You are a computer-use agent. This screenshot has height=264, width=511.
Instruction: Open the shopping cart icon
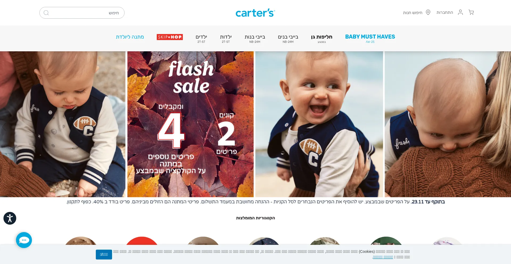pos(471,12)
